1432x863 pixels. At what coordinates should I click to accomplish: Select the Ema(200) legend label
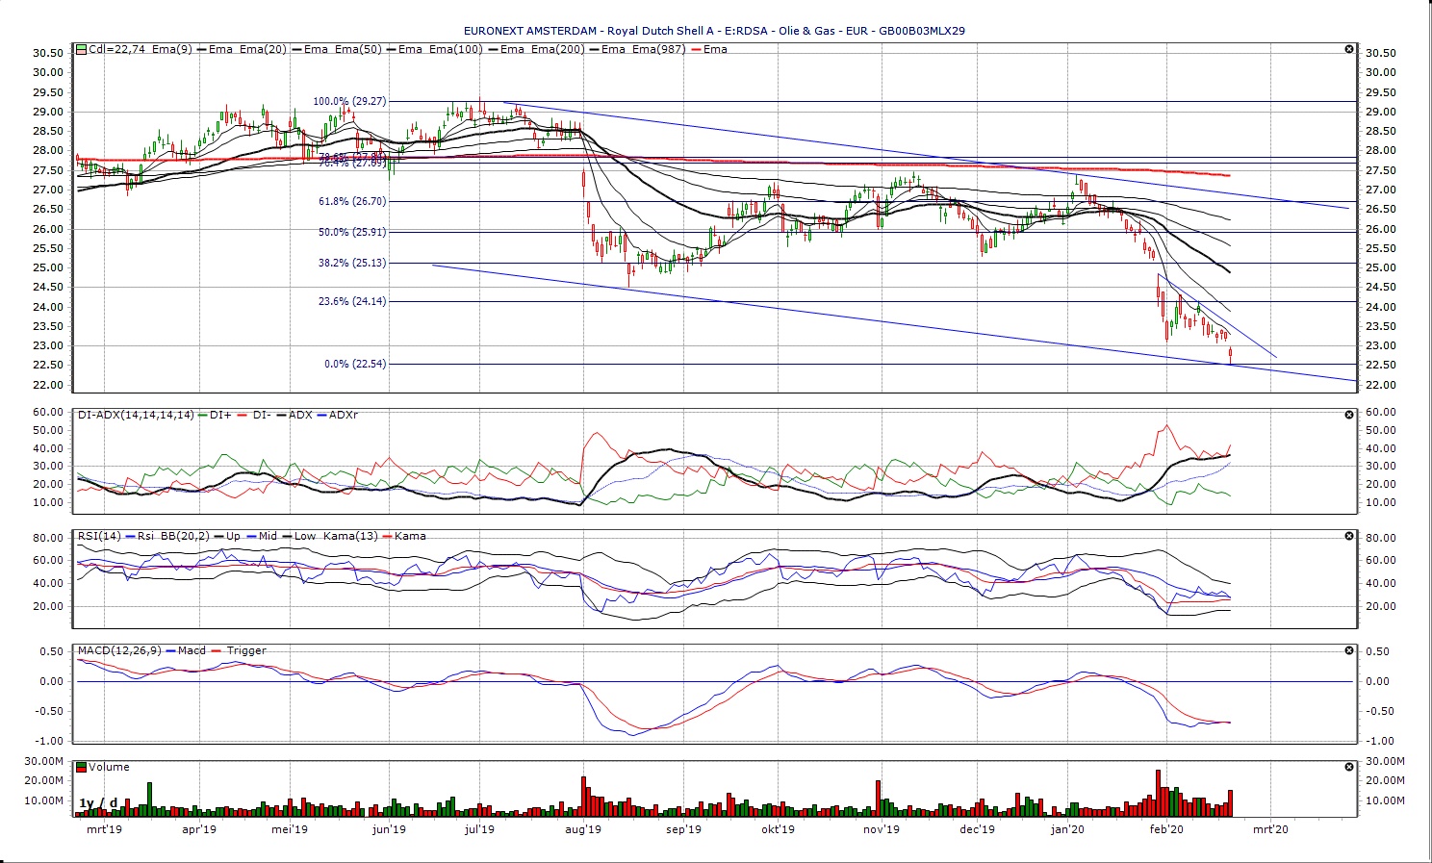[557, 49]
